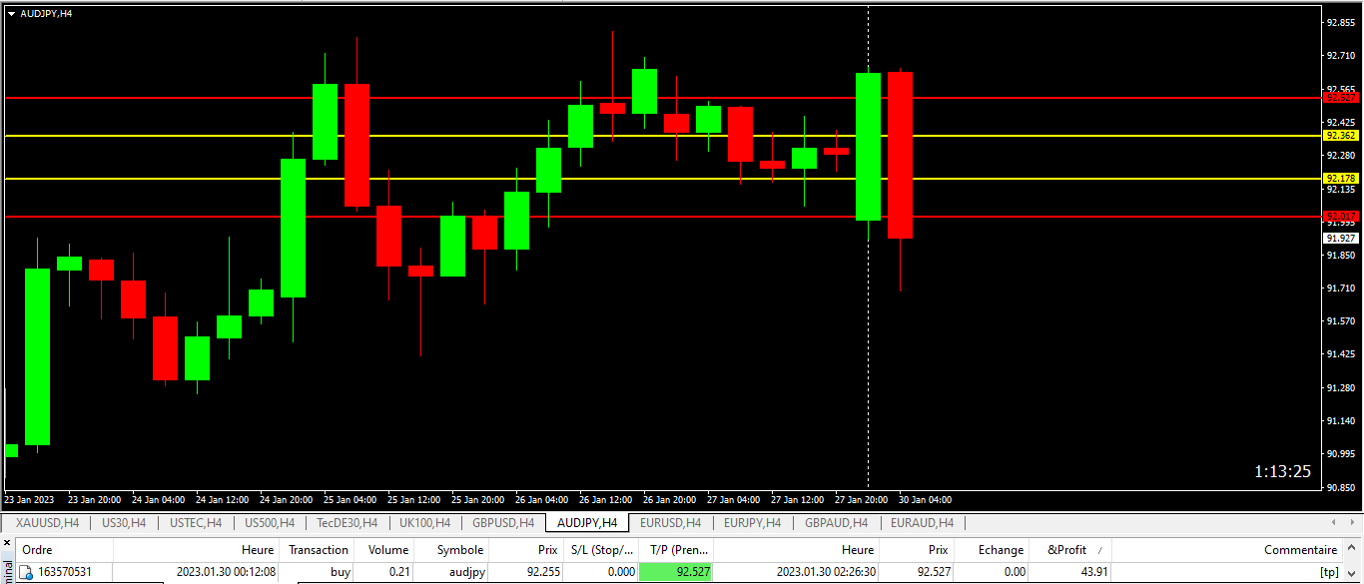Image resolution: width=1364 pixels, height=584 pixels.
Task: Click the [tp] comment cell
Action: (1328, 572)
